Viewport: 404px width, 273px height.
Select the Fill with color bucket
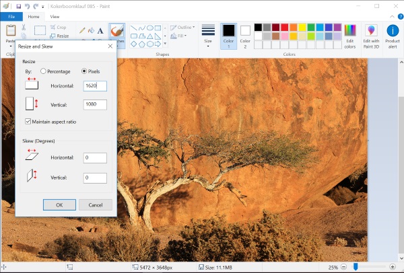tap(91, 31)
